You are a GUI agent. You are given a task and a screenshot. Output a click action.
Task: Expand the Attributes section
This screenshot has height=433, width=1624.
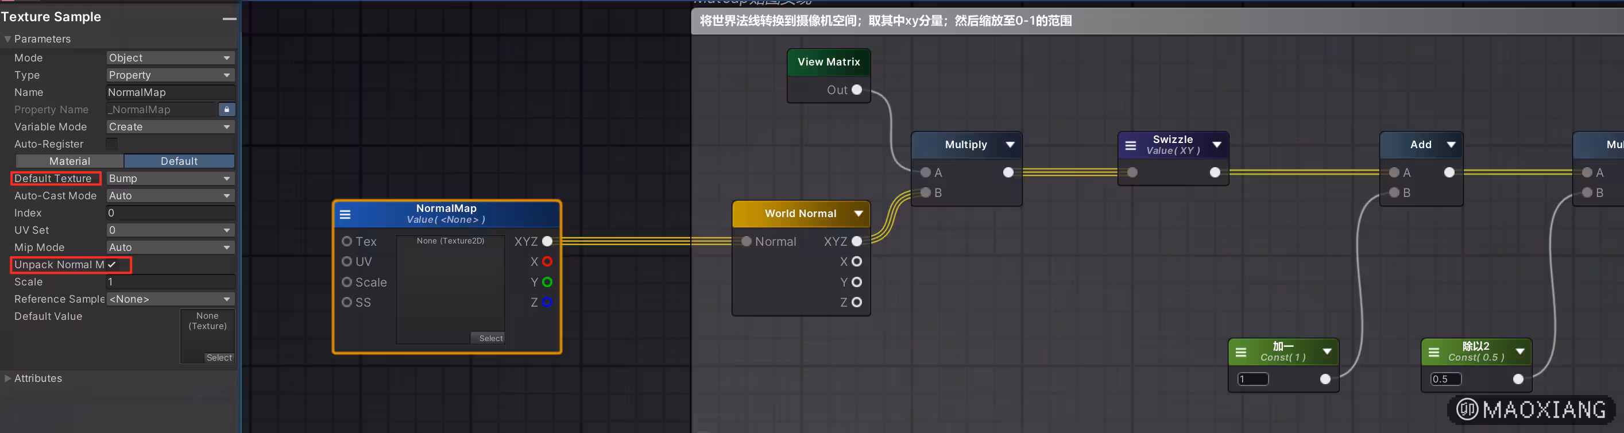[x=7, y=378]
